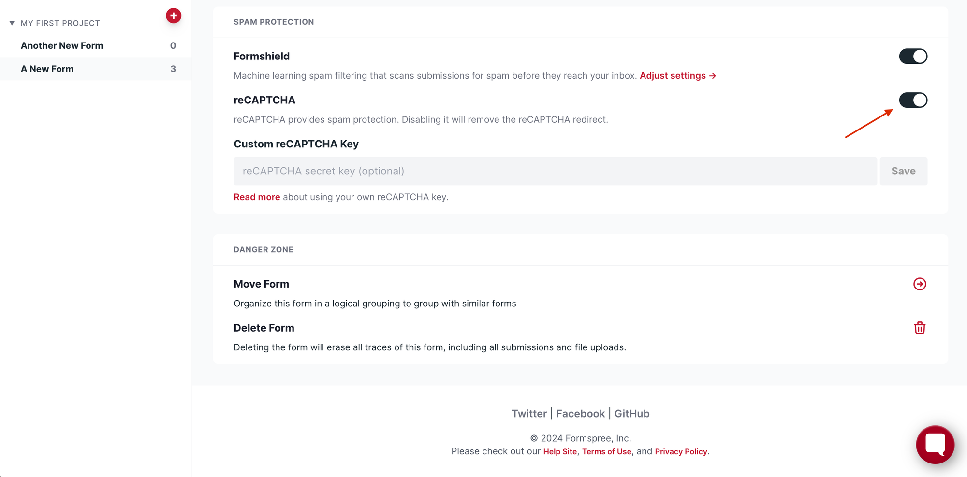This screenshot has height=477, width=967.
Task: Click the My First Project label
Action: (x=60, y=23)
